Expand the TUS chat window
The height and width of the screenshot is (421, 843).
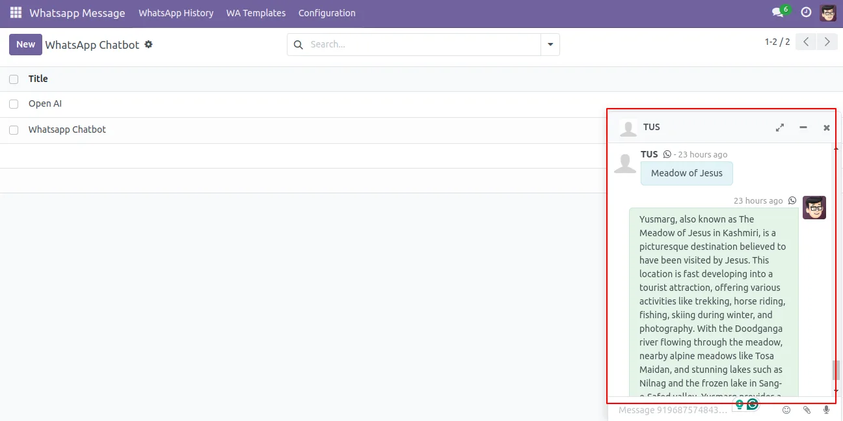[x=780, y=128]
